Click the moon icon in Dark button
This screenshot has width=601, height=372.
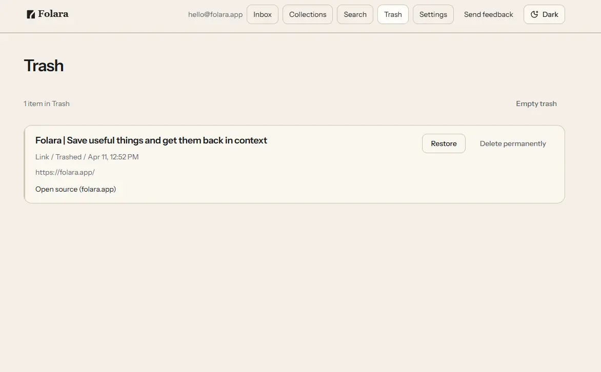pyautogui.click(x=534, y=14)
